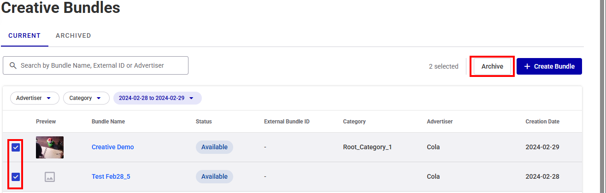This screenshot has height=193, width=606.
Task: Expand the Category filter dropdown
Action: (x=86, y=98)
